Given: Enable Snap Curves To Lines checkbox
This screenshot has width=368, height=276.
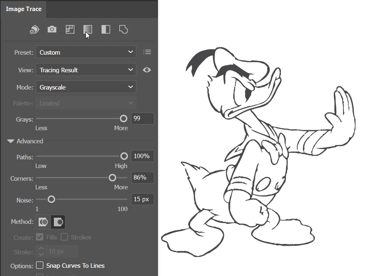Looking at the screenshot, I should click(x=39, y=265).
